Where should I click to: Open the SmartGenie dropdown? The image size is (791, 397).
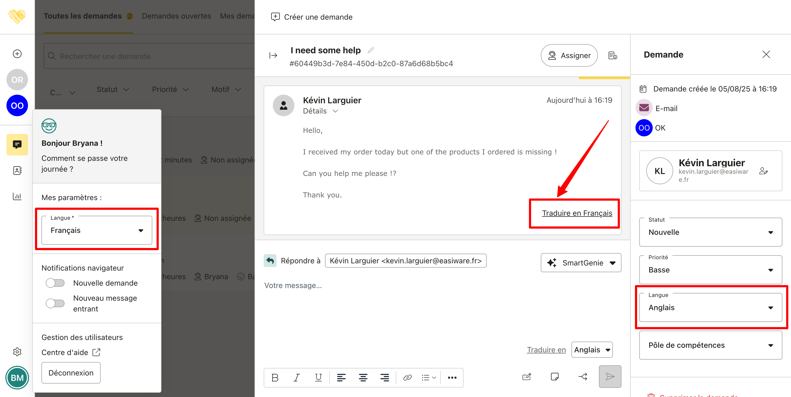click(581, 263)
